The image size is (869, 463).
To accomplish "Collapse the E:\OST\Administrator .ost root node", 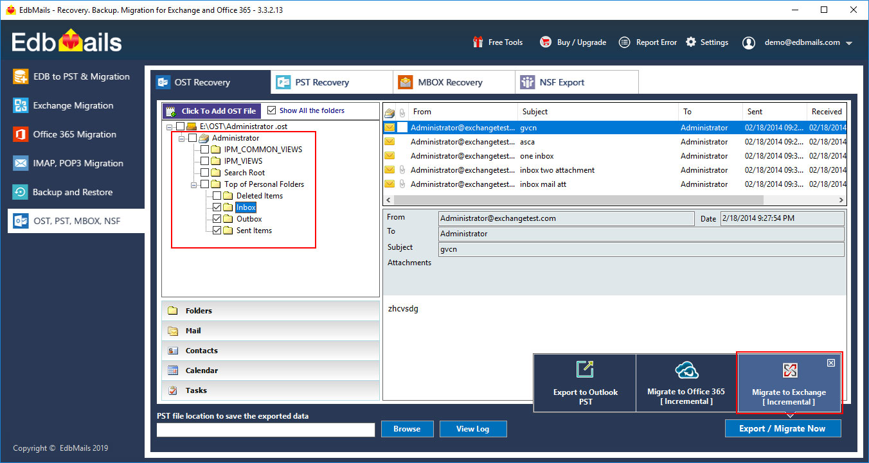I will point(170,127).
